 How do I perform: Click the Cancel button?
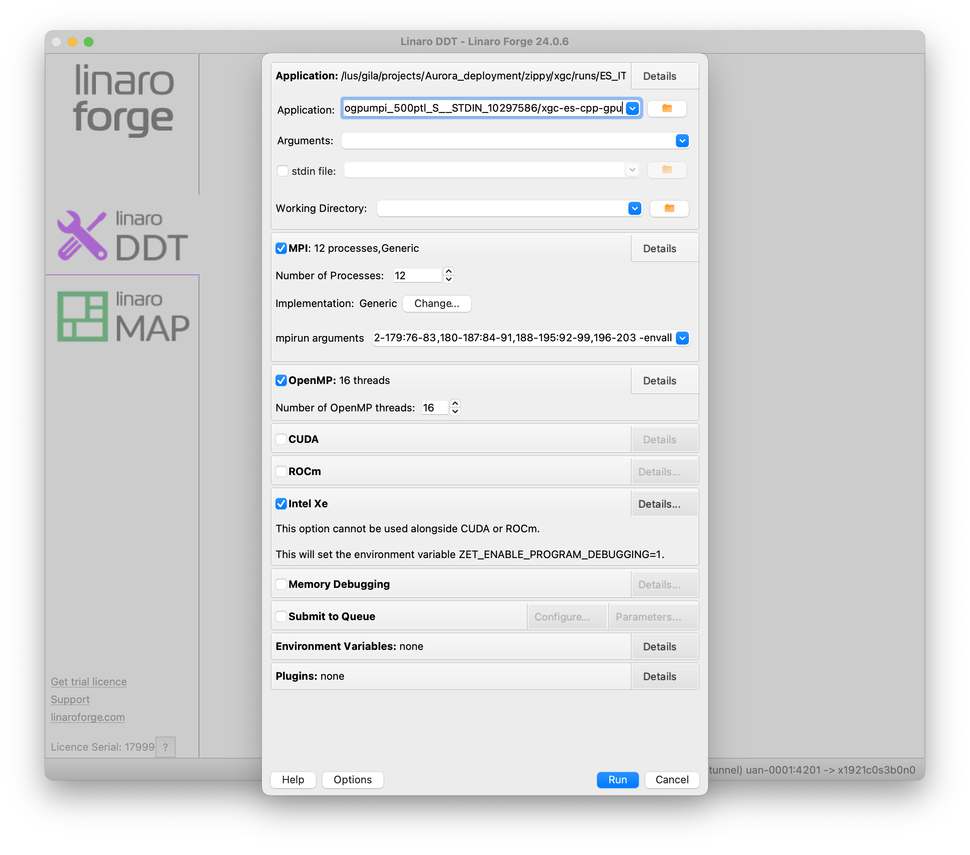[x=672, y=780]
